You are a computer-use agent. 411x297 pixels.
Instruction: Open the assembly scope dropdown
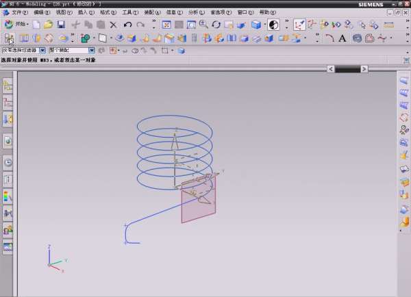point(92,50)
